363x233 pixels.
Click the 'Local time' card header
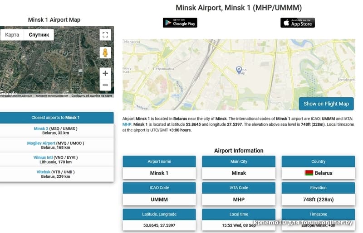pyautogui.click(x=239, y=214)
